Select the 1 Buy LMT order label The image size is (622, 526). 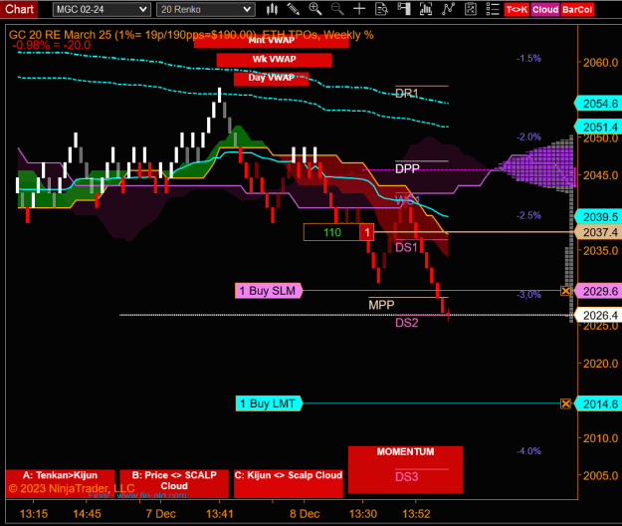[x=269, y=403]
